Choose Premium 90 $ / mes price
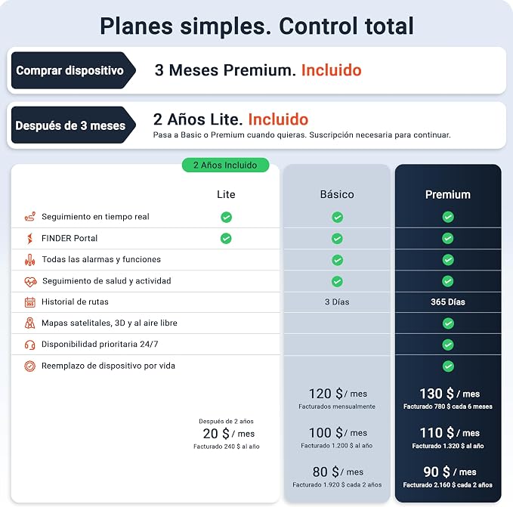This screenshot has height=507, width=513. (450, 471)
